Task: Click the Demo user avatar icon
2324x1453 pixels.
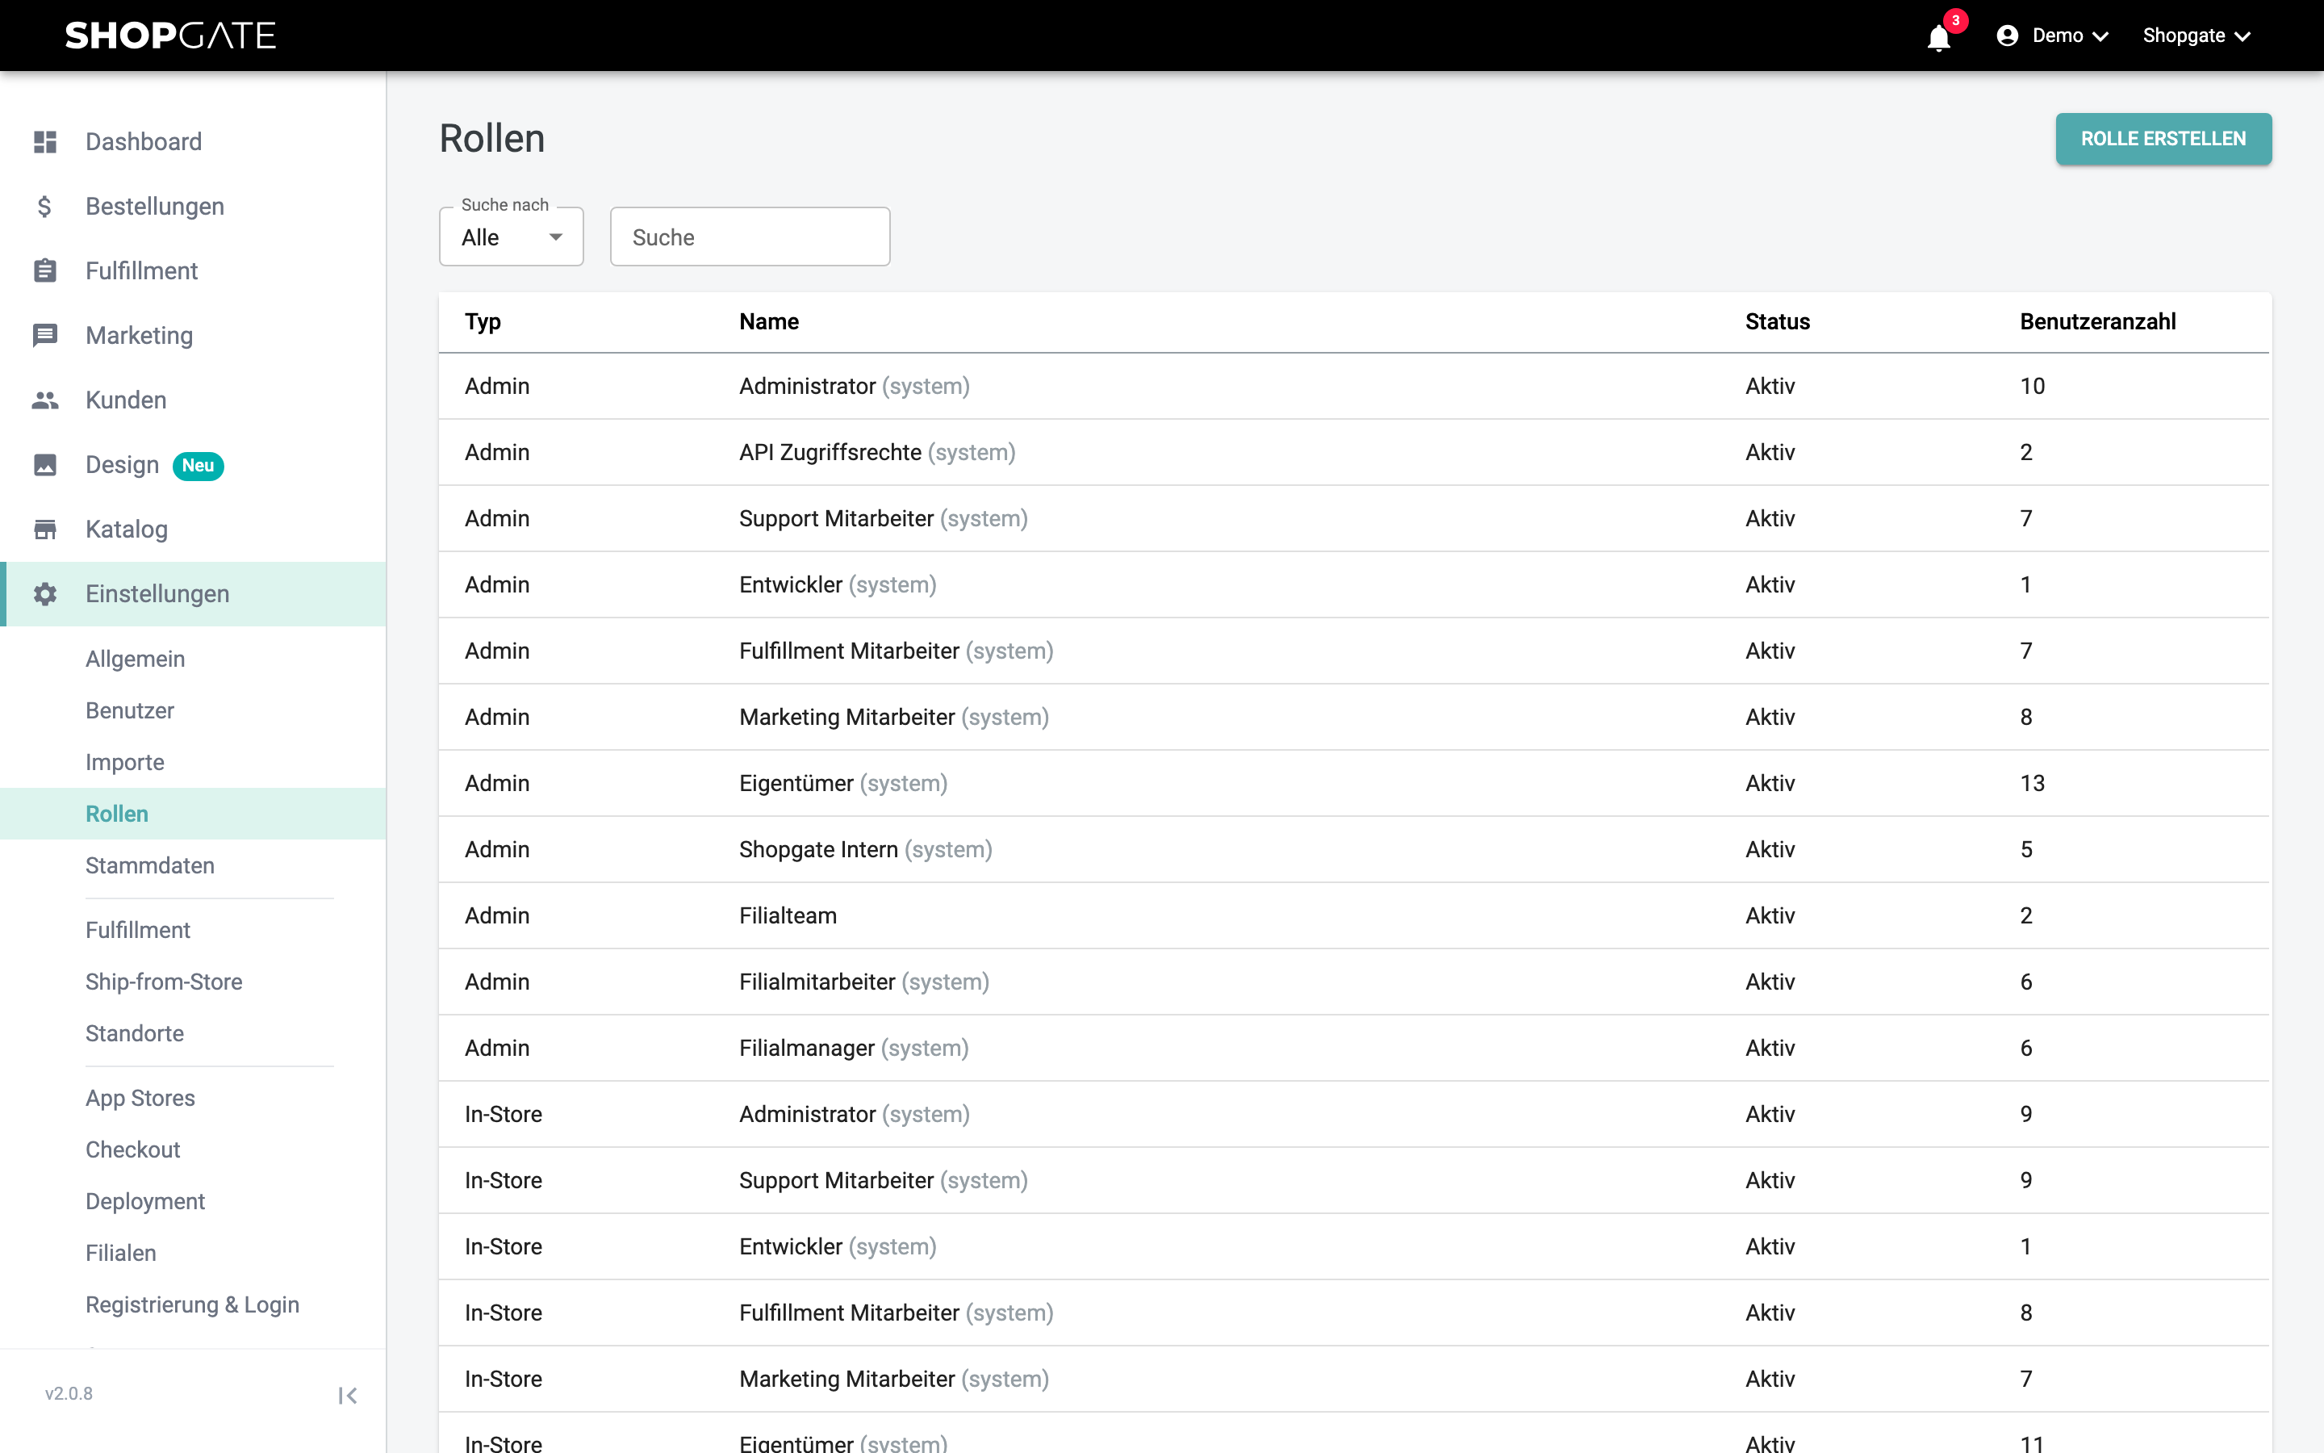Action: click(2007, 36)
